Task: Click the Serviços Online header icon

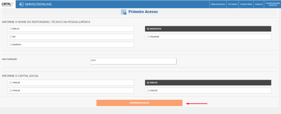Action: point(21,4)
